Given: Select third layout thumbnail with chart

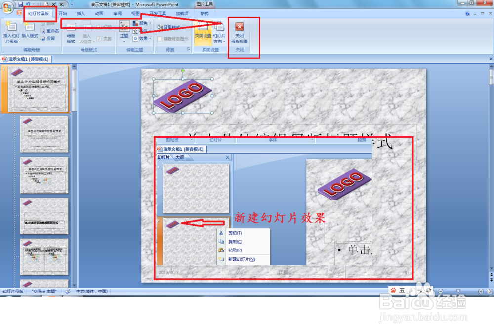Looking at the screenshot, I should 44,175.
